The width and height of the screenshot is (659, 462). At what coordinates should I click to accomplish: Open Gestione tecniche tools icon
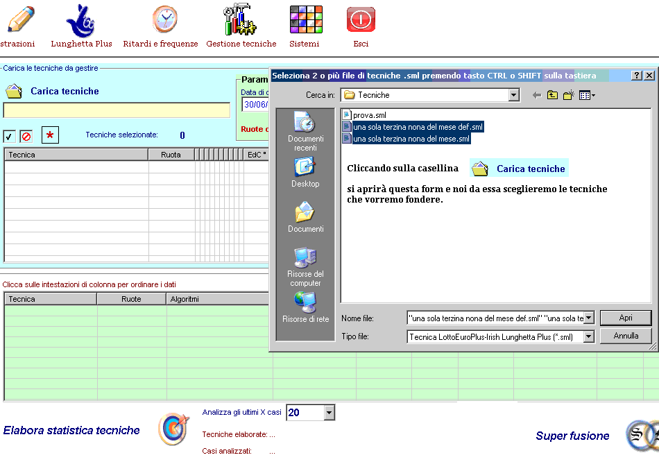(x=239, y=19)
